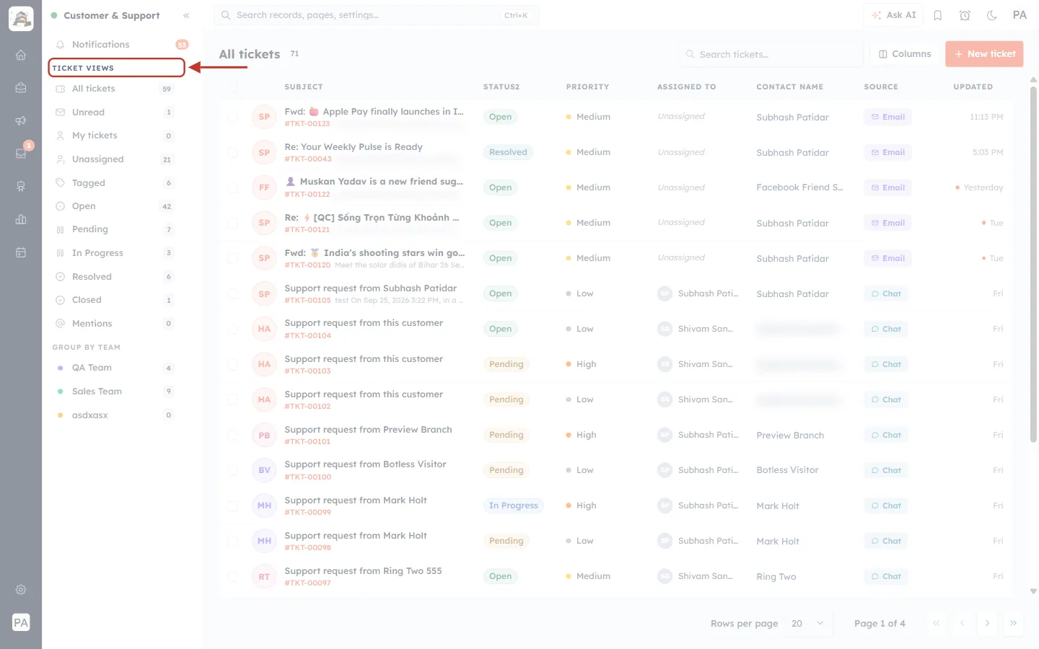Check the box for ticket TKT-00122
The height and width of the screenshot is (649, 1039).
(232, 187)
